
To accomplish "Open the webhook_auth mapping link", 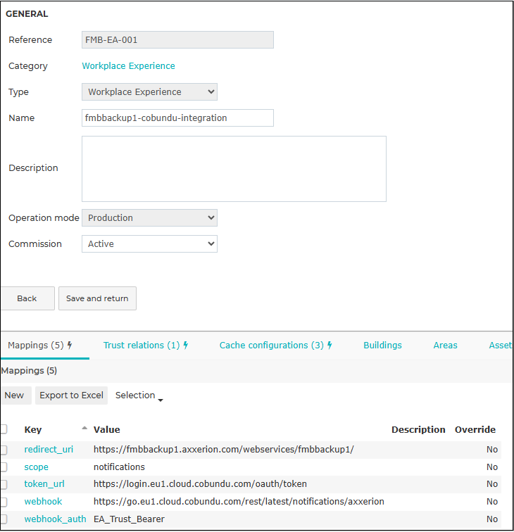I will [x=55, y=519].
